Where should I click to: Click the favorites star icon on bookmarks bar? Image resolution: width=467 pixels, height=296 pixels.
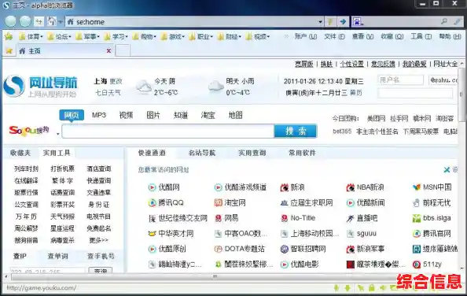click(x=9, y=37)
